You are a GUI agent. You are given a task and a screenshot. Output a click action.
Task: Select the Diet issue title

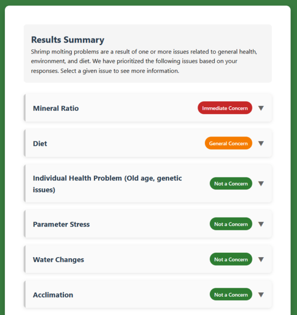[40, 143]
